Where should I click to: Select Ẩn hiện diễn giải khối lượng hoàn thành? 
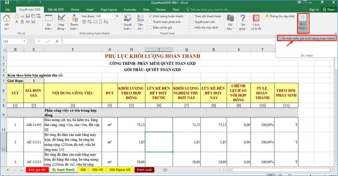pyautogui.click(x=307, y=38)
